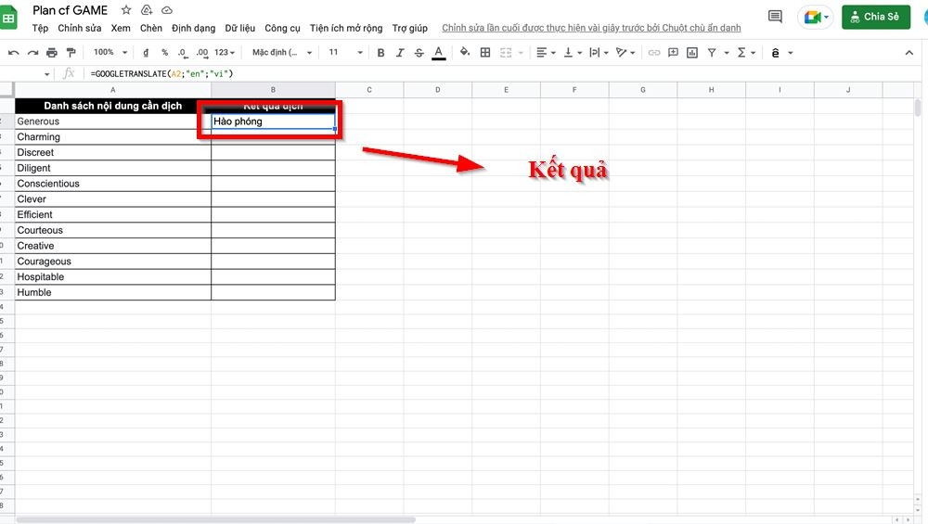Rename the Plan cf GAME title

click(x=70, y=10)
